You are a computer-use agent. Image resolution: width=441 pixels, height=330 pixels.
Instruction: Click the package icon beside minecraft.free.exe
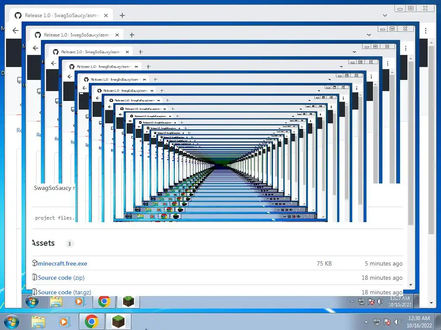34,263
